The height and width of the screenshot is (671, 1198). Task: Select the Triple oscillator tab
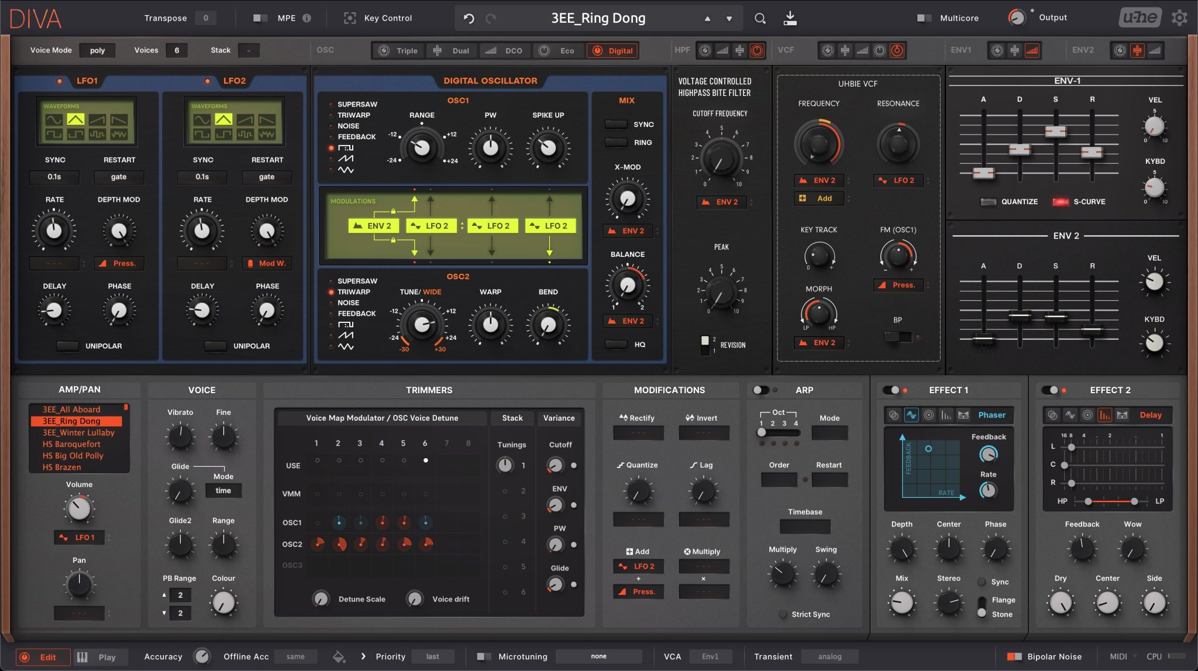[398, 51]
